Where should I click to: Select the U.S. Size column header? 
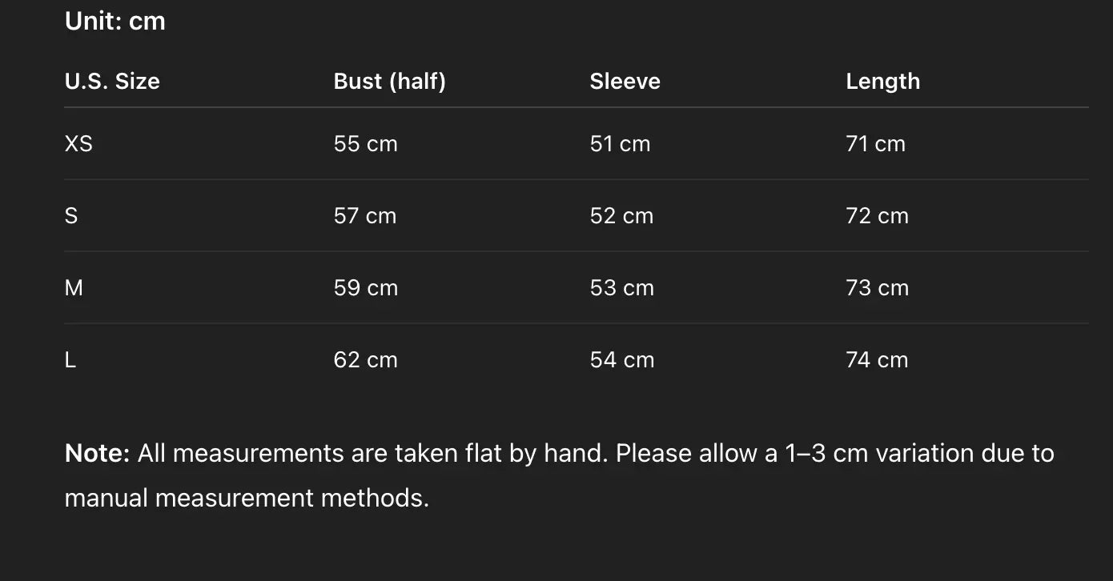click(x=112, y=82)
